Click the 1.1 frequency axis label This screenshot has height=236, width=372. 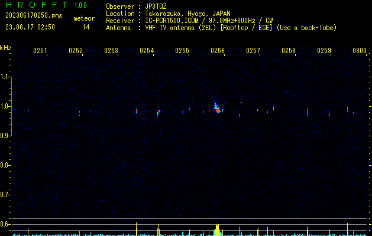point(5,77)
